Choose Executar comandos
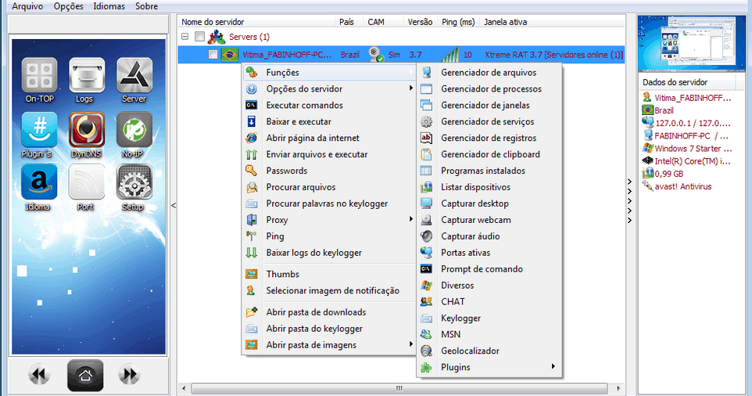Image resolution: width=752 pixels, height=396 pixels. point(329,105)
